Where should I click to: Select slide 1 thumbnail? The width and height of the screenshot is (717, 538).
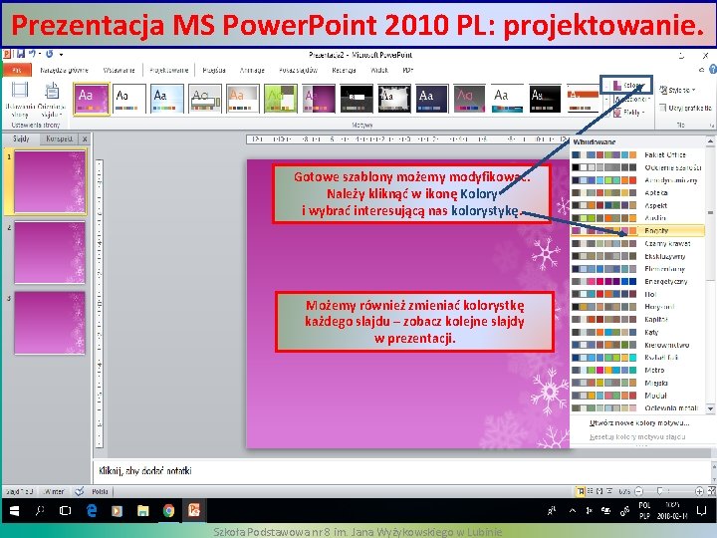click(x=50, y=181)
